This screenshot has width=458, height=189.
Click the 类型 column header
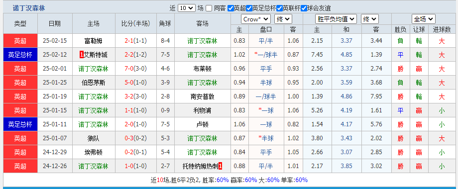(x=20, y=24)
